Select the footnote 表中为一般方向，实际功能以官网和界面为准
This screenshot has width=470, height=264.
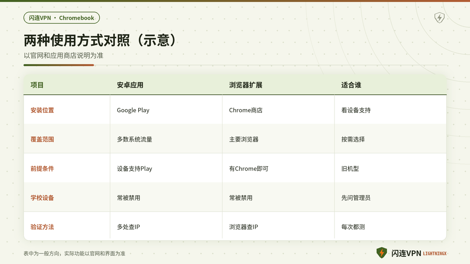(74, 253)
